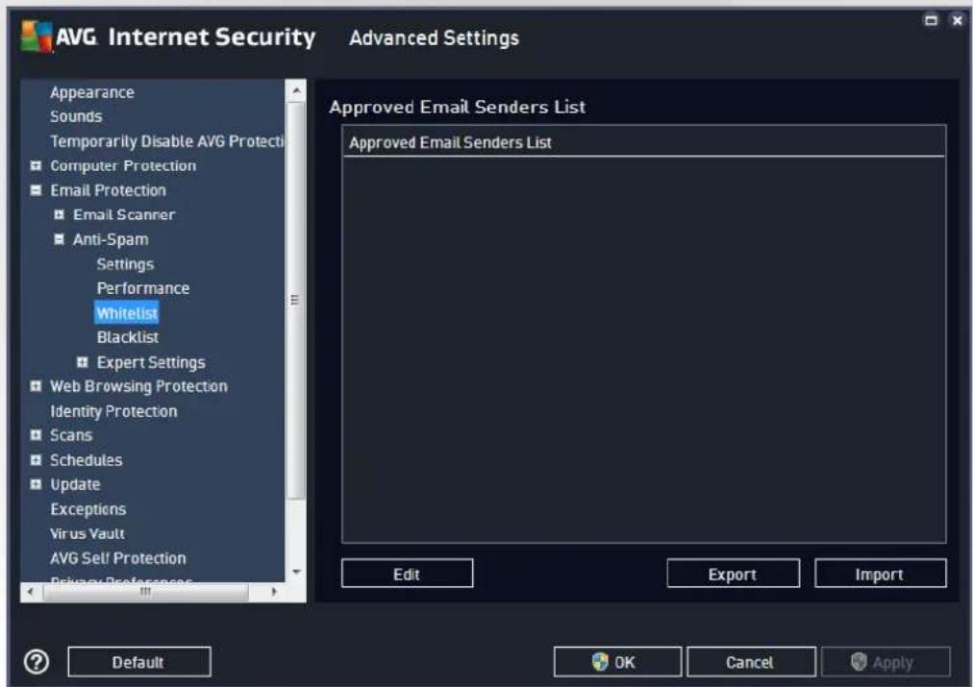Image resolution: width=973 pixels, height=687 pixels.
Task: Select Web Browsing Protection label
Action: point(138,386)
